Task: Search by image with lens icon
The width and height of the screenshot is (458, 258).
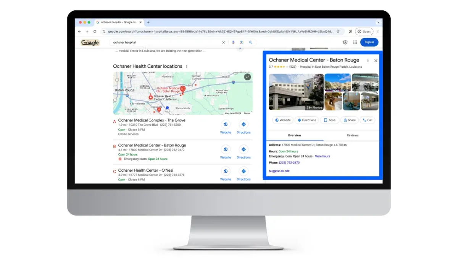Action: [x=242, y=42]
